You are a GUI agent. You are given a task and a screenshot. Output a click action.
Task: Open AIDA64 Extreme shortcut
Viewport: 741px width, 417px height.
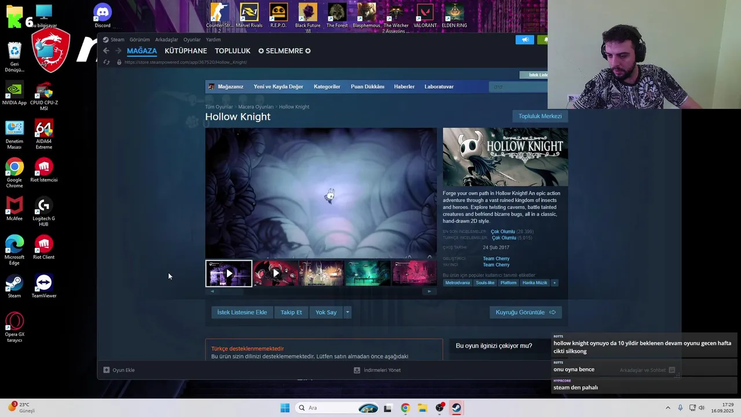pyautogui.click(x=44, y=134)
